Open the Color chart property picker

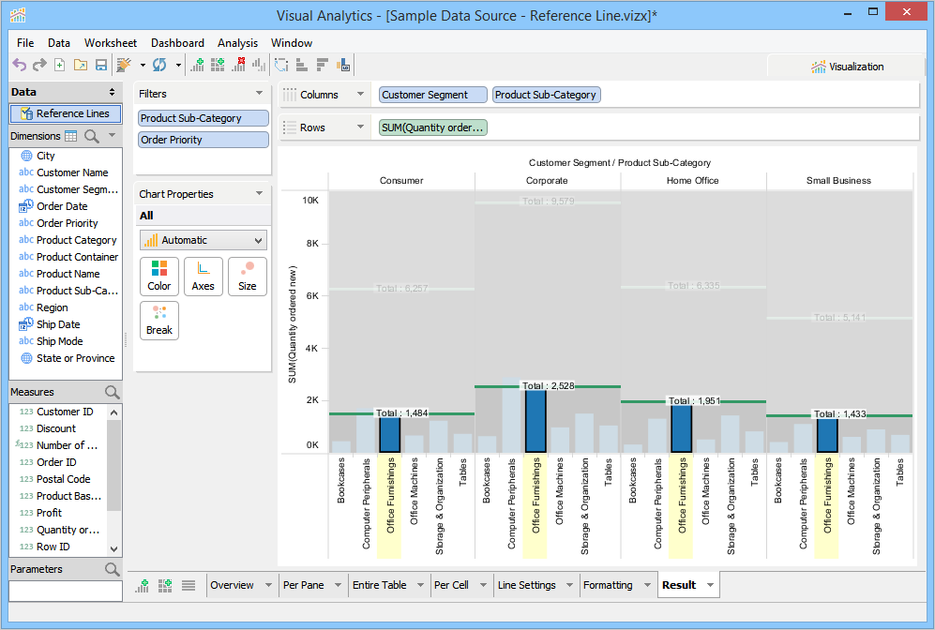point(159,276)
